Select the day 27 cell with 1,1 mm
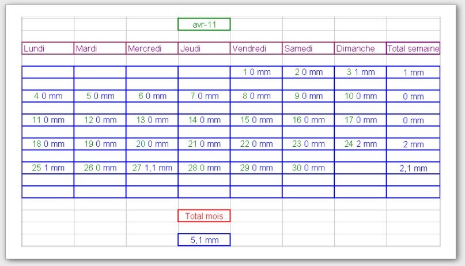The image size is (465, 266). click(152, 168)
